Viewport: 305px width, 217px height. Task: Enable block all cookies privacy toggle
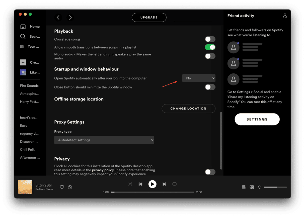point(210,172)
